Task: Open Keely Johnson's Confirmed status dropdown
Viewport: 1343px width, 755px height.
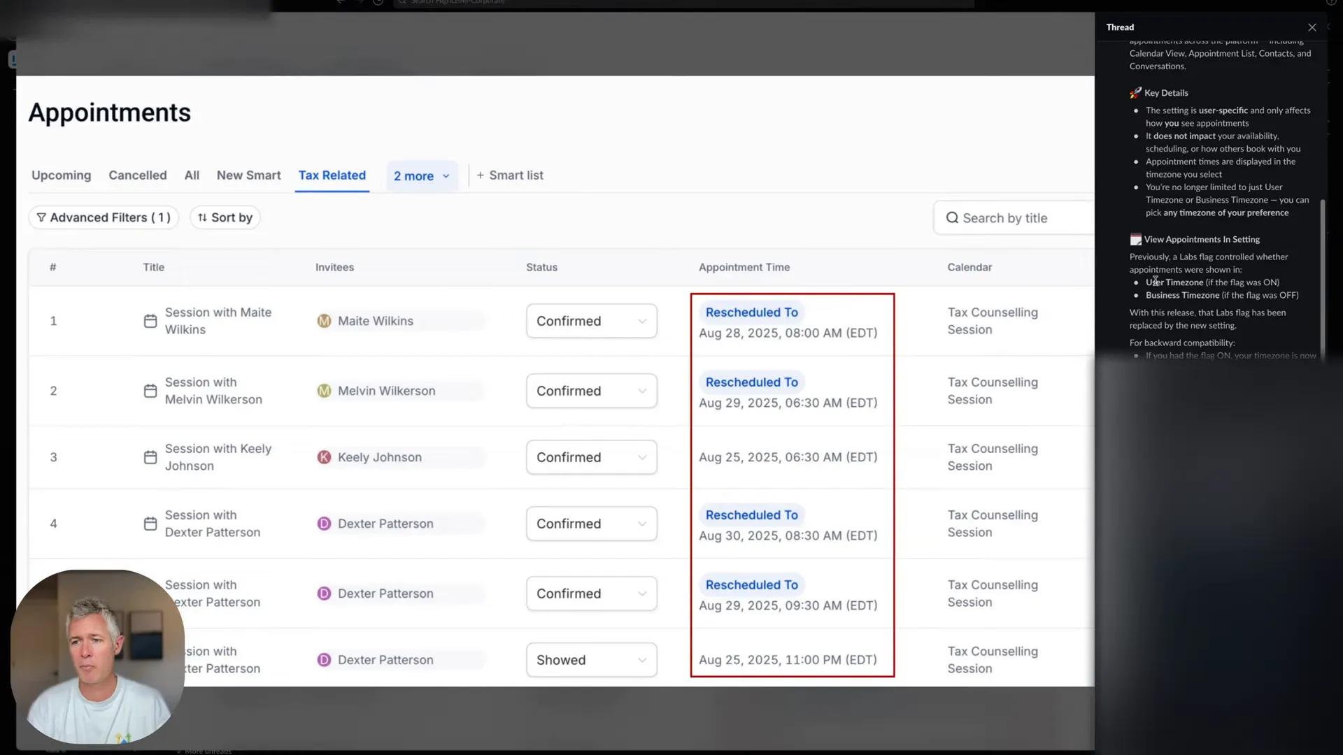Action: tap(592, 457)
